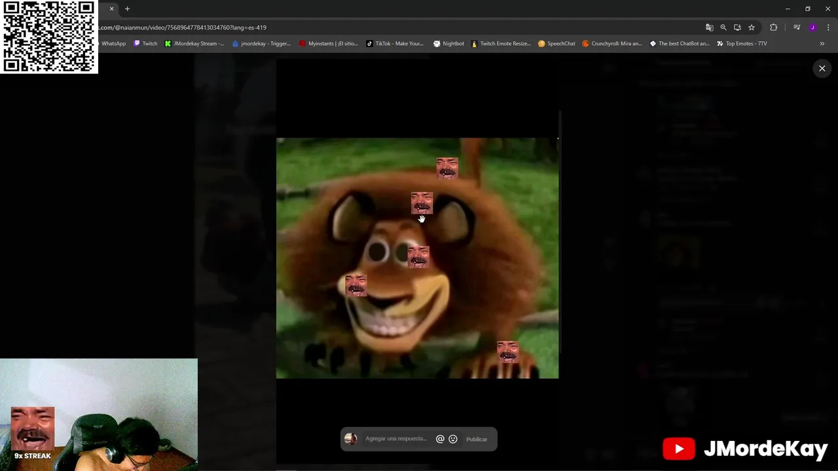Screen dimensions: 838x471
Task: Open the Extensions puzzle icon
Action: point(773,27)
